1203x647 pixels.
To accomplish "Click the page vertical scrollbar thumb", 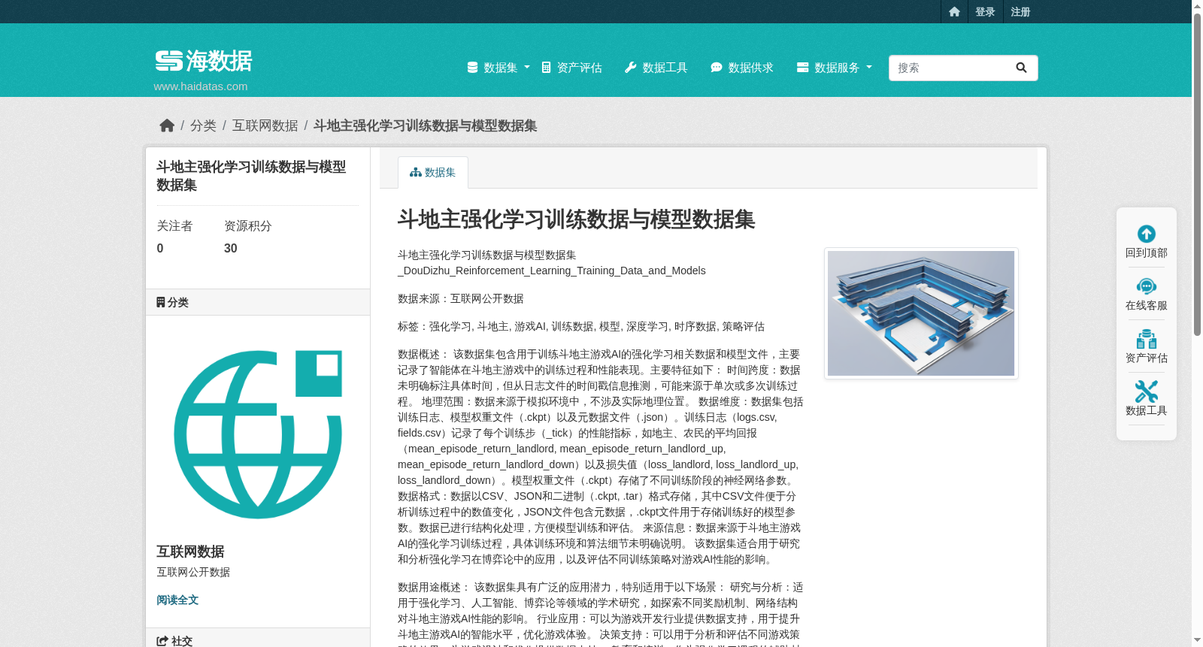I will click(1197, 174).
